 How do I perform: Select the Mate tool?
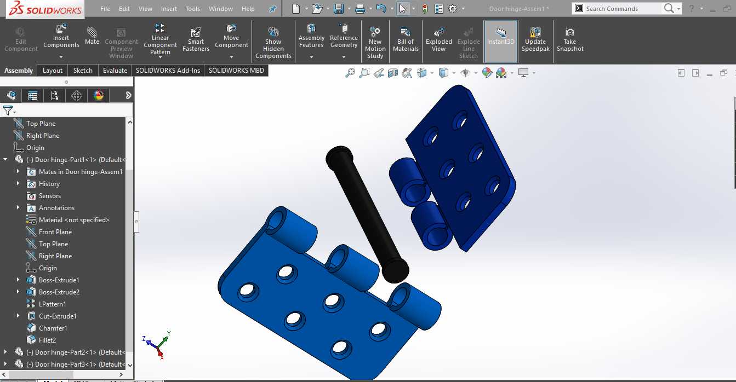[x=92, y=35]
